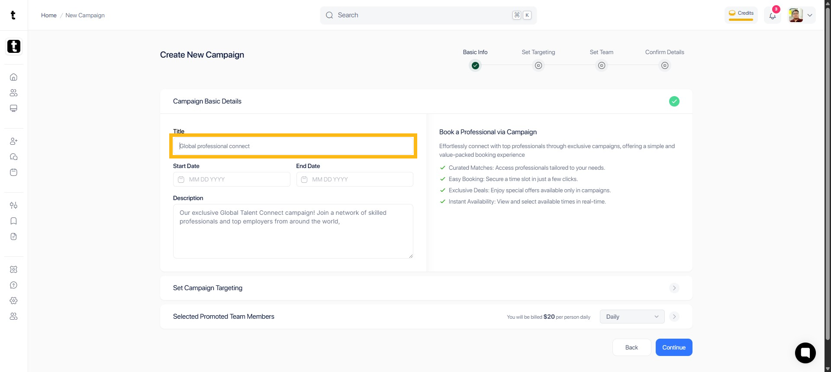Image resolution: width=831 pixels, height=372 pixels.
Task: Click the sliders filter sidebar icon
Action: tap(13, 205)
